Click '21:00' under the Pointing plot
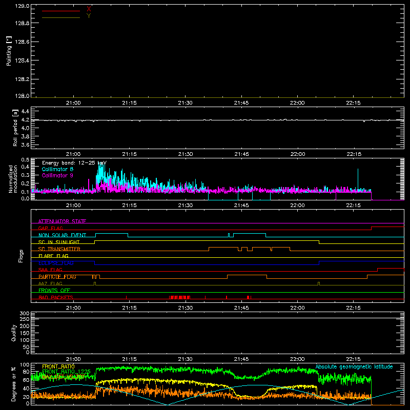The image size is (410, 410). click(x=73, y=103)
